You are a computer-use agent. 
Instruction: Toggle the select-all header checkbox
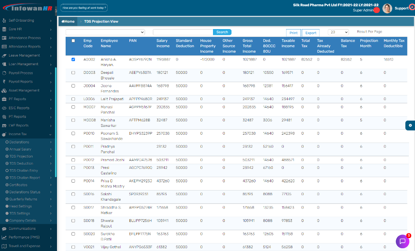[73, 40]
